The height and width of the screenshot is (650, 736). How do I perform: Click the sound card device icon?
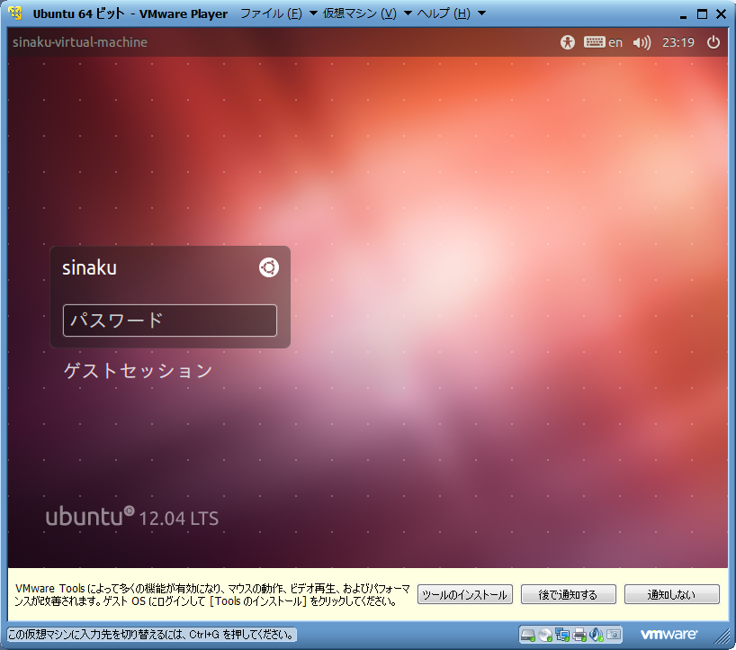pyautogui.click(x=597, y=635)
